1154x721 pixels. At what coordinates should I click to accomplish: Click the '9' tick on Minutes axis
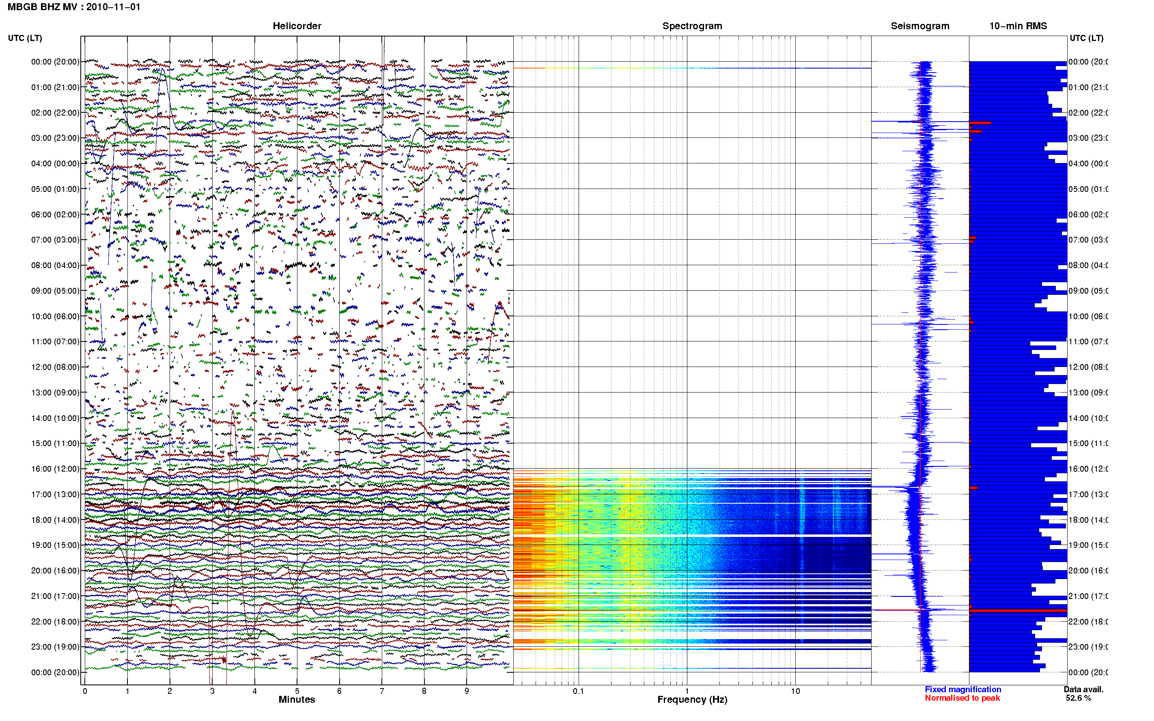pyautogui.click(x=467, y=691)
